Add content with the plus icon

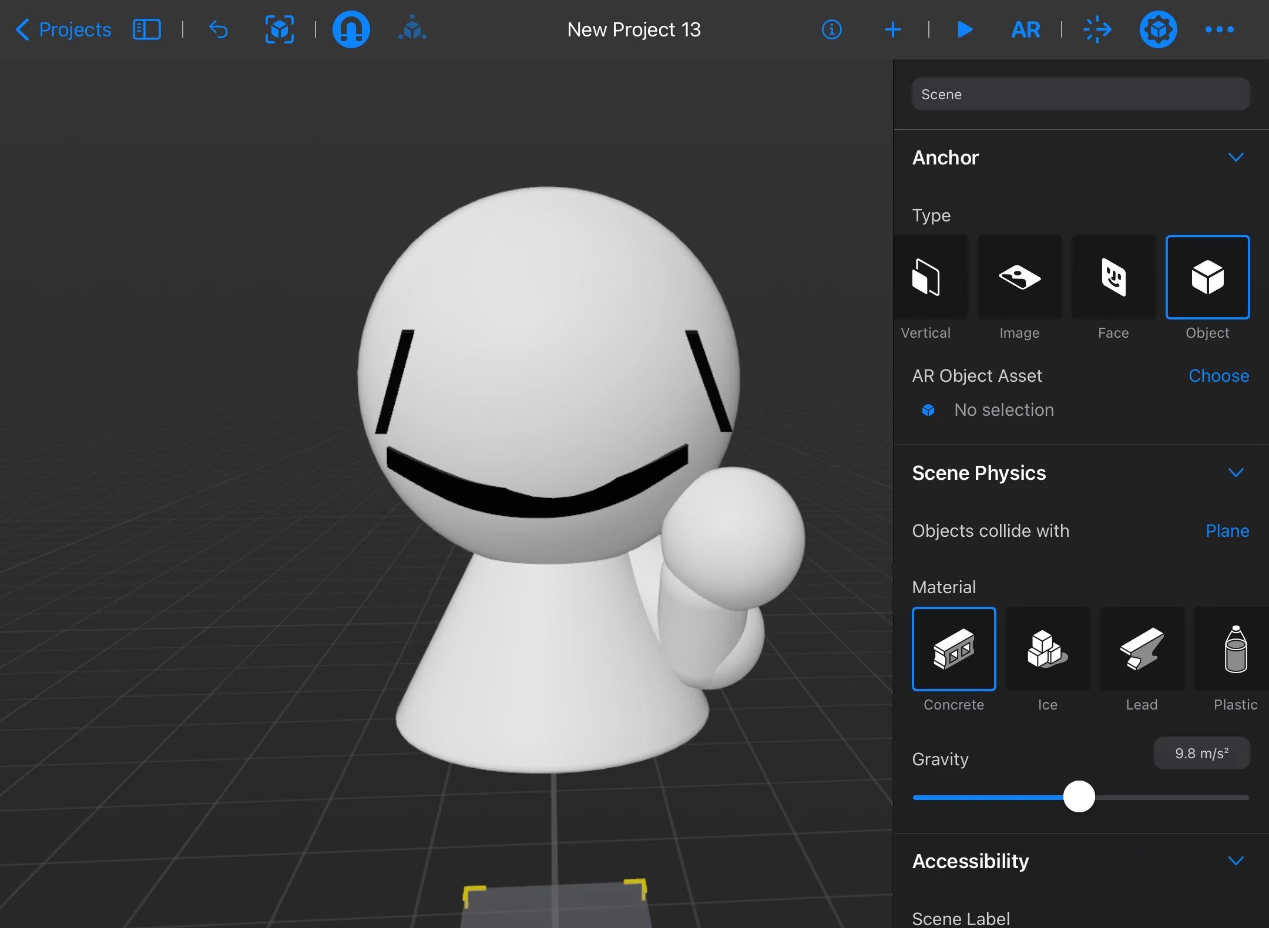(892, 29)
